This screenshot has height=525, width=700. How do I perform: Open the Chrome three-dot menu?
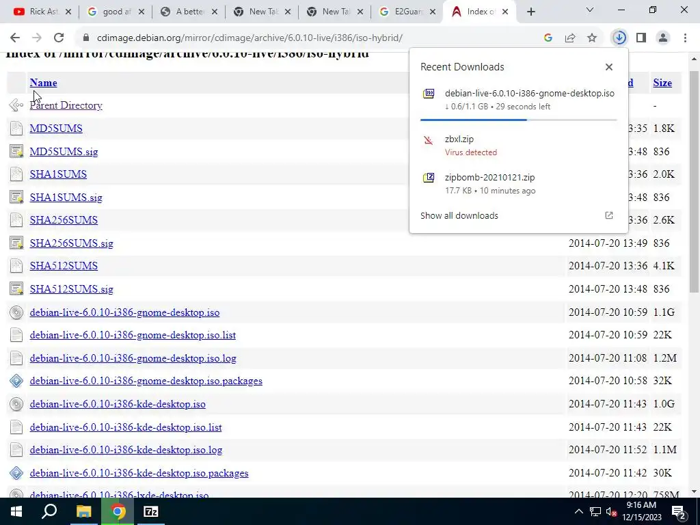pos(685,38)
